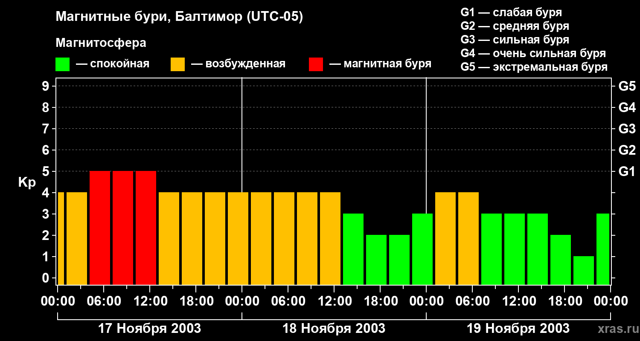Click the last red storm bar before 12:00
Screen dimensions: 640x341
(x=146, y=228)
